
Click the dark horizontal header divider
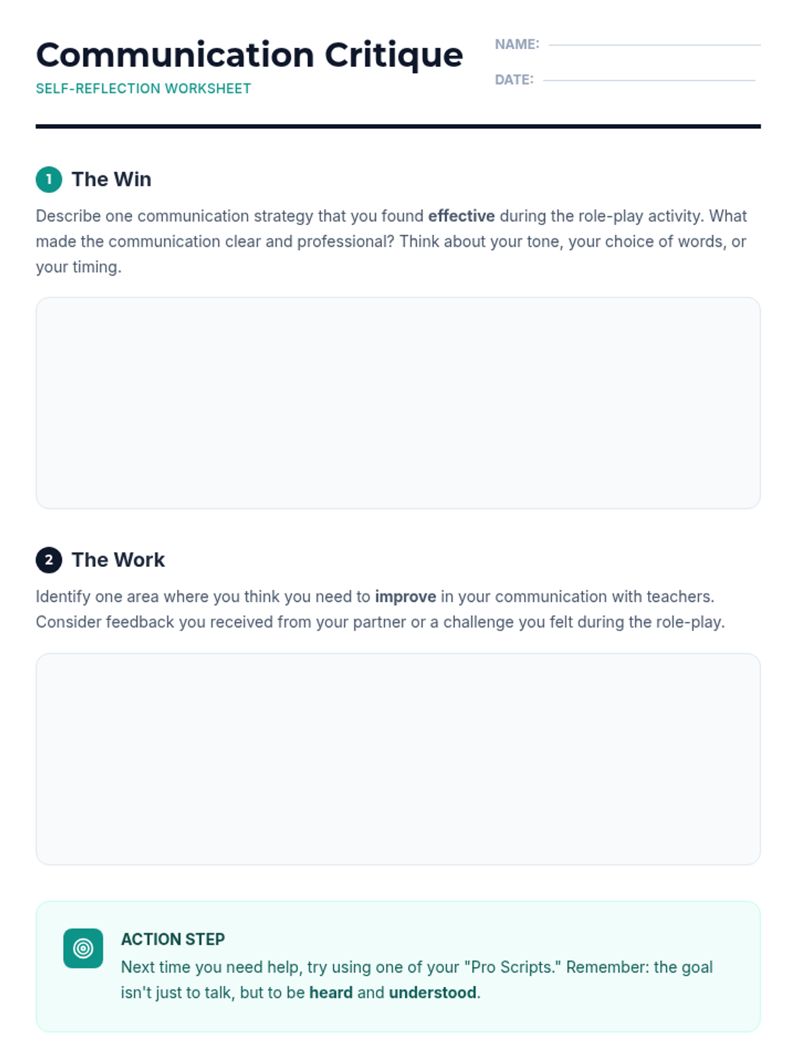coord(398,126)
